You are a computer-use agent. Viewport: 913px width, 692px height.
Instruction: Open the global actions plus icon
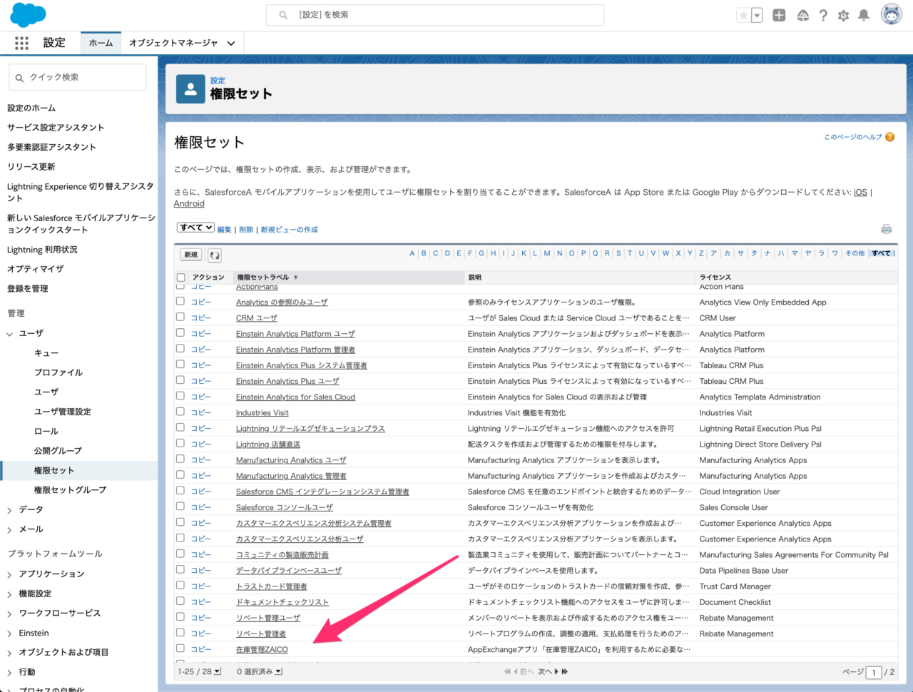pos(779,15)
